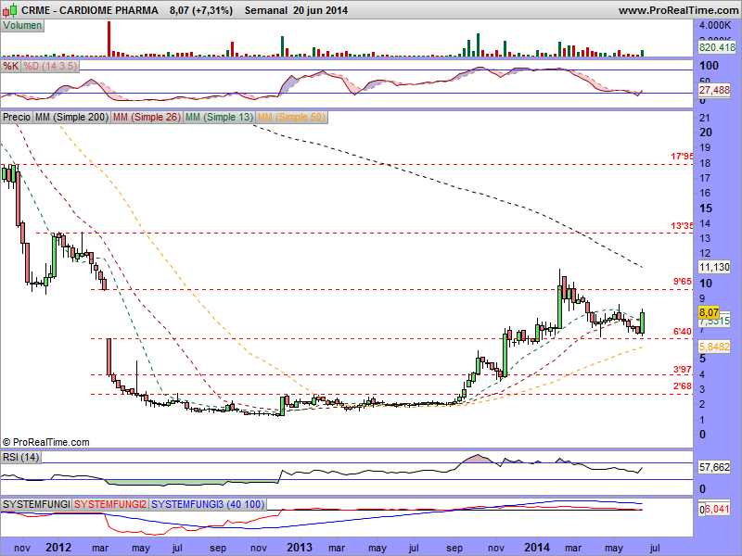The width and height of the screenshot is (742, 556).
Task: Open the %D (14 3 5) settings label
Action: [x=50, y=66]
